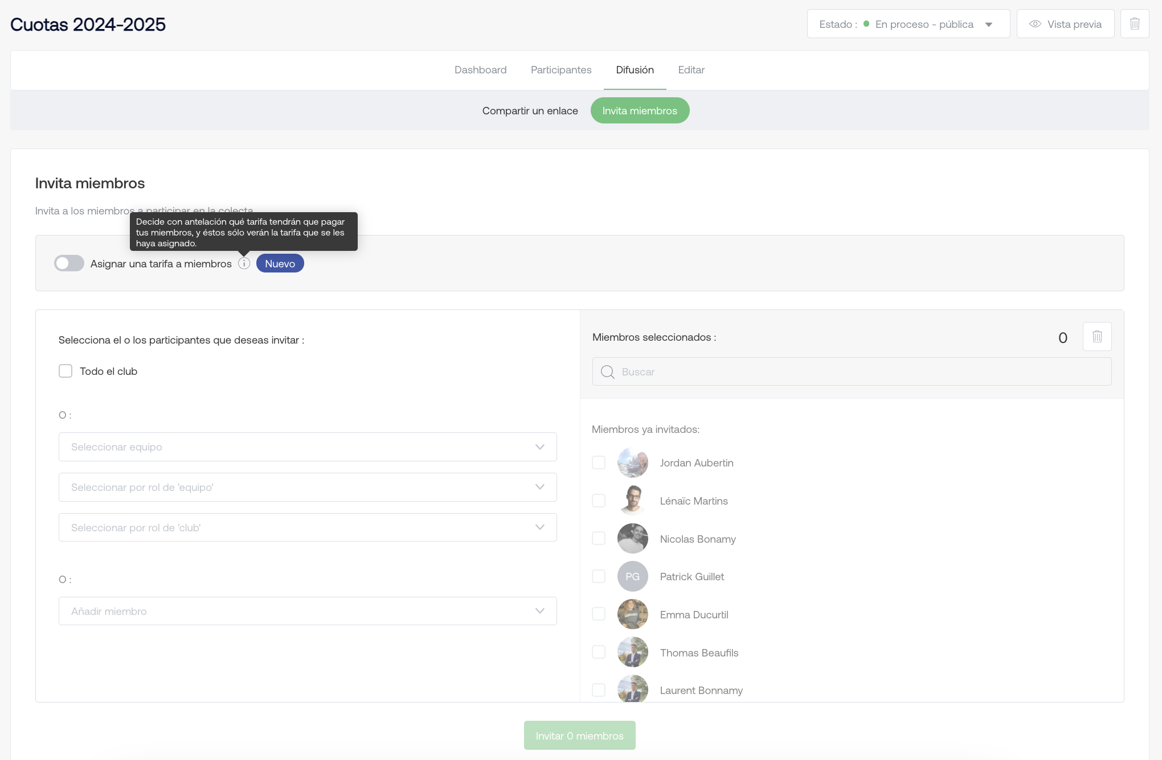
Task: Check the box for Lénaïc Martins
Action: pos(599,501)
